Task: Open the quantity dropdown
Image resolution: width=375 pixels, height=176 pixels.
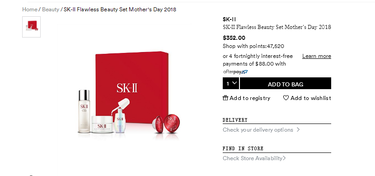Action: 231,83
